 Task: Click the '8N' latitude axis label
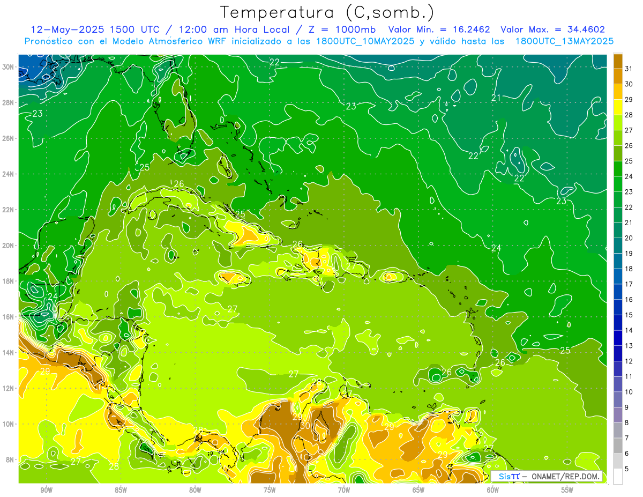(11, 459)
